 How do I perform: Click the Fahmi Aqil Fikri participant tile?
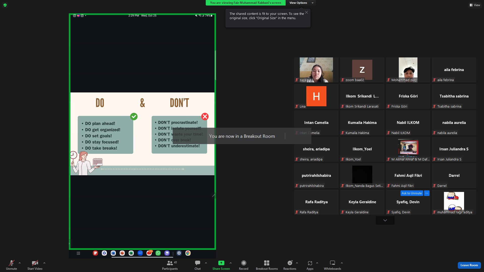tap(408, 176)
